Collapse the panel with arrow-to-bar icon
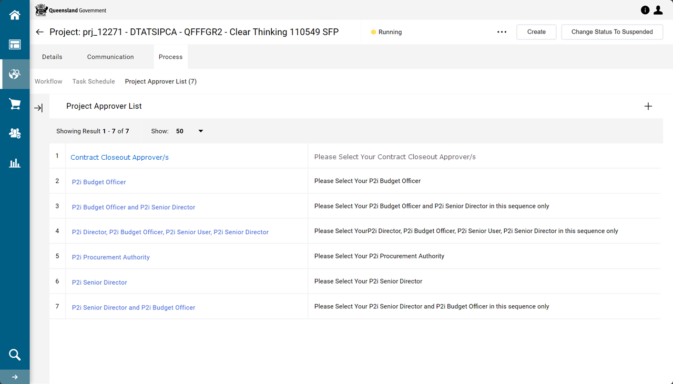Viewport: 673px width, 384px height. point(38,108)
